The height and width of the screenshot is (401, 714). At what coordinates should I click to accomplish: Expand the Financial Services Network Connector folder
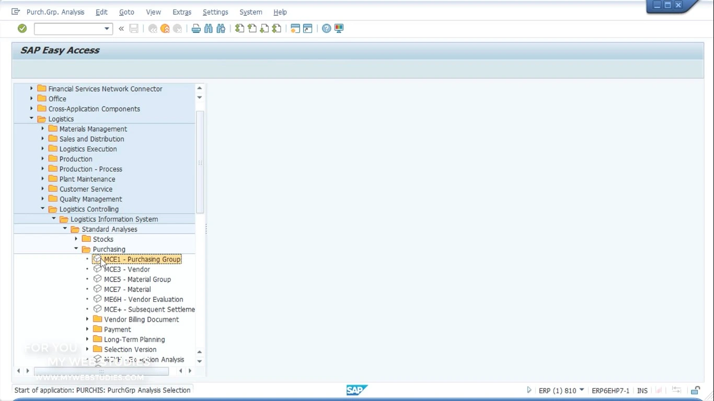(31, 89)
